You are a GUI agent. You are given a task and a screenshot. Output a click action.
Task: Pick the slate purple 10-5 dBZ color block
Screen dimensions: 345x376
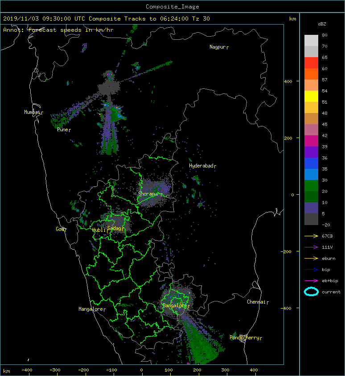(311, 208)
